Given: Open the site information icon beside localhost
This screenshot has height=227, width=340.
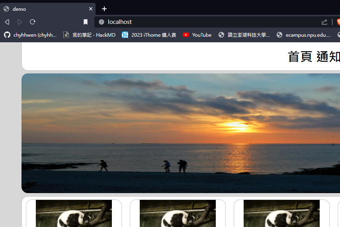Looking at the screenshot, I should click(102, 22).
